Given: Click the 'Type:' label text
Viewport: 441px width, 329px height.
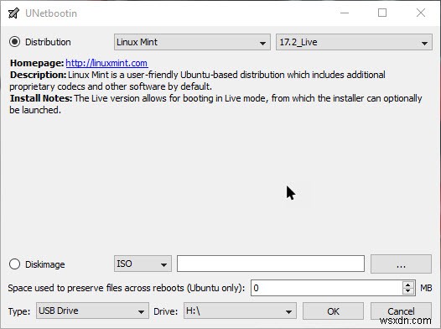Looking at the screenshot, I should pos(19,311).
